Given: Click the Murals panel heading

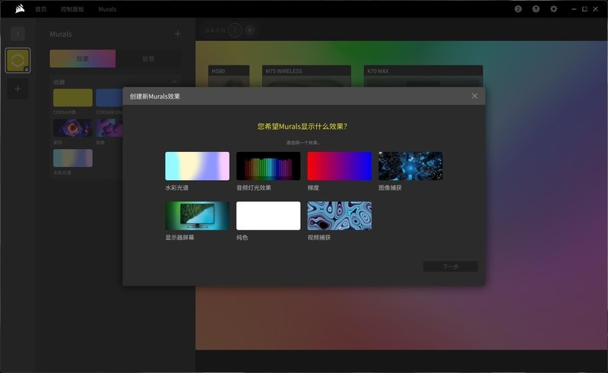Looking at the screenshot, I should tap(61, 34).
